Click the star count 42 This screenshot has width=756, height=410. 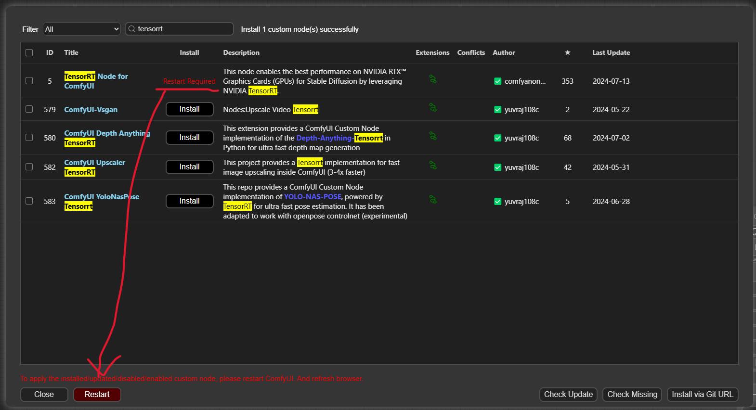[x=568, y=167]
